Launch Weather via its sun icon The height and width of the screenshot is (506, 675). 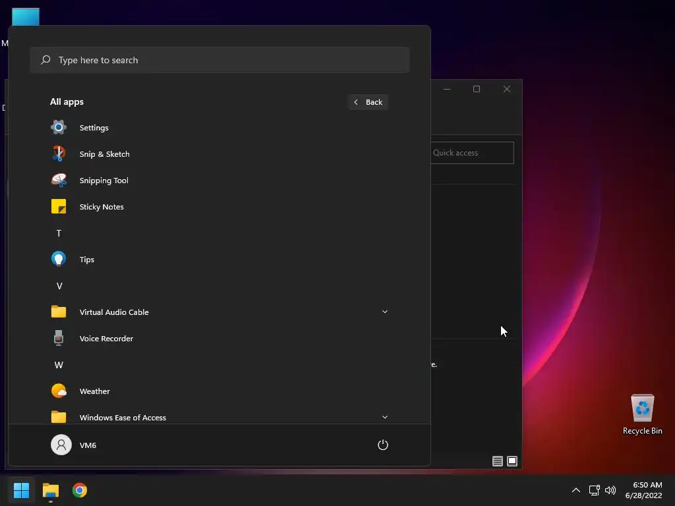59,391
